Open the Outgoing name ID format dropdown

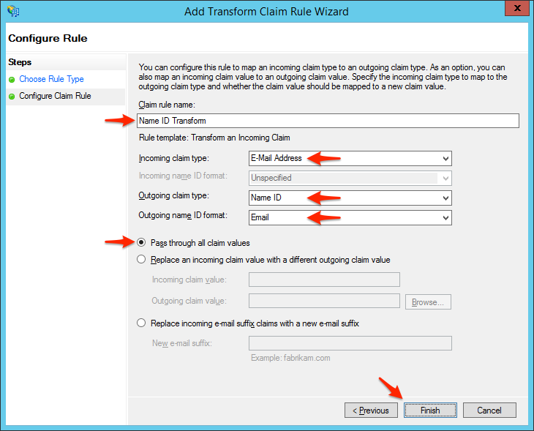tap(350, 217)
